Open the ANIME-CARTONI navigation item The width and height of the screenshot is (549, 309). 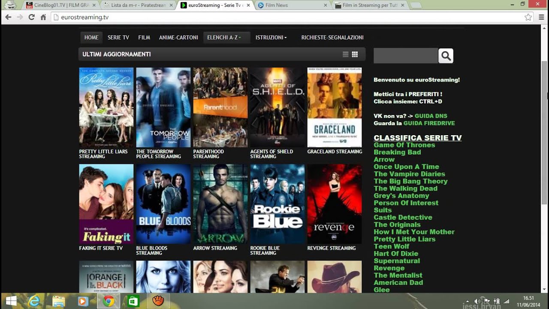(178, 37)
